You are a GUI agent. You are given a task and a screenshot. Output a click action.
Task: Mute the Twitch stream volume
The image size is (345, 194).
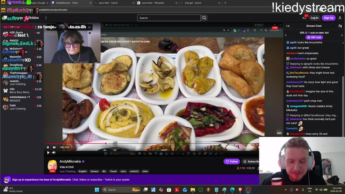54,153
